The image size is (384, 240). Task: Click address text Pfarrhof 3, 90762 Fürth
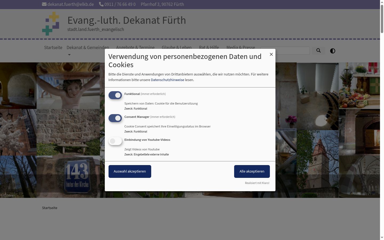(162, 4)
